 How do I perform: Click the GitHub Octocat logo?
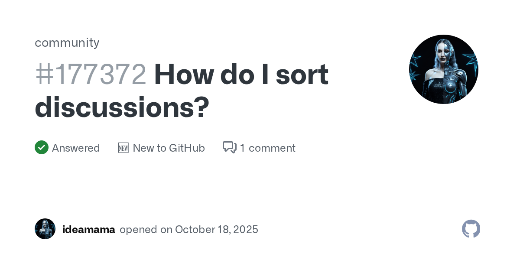(471, 229)
